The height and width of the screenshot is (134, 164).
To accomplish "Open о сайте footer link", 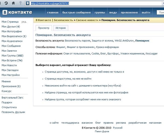I will [54, 123].
